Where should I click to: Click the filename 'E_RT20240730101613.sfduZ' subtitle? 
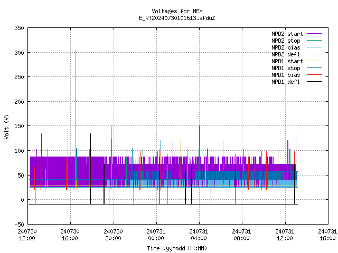(177, 18)
